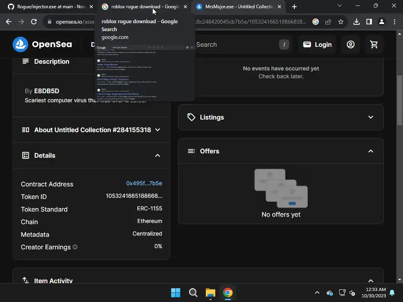The width and height of the screenshot is (403, 302).
Task: Click the Details list icon
Action: click(26, 155)
